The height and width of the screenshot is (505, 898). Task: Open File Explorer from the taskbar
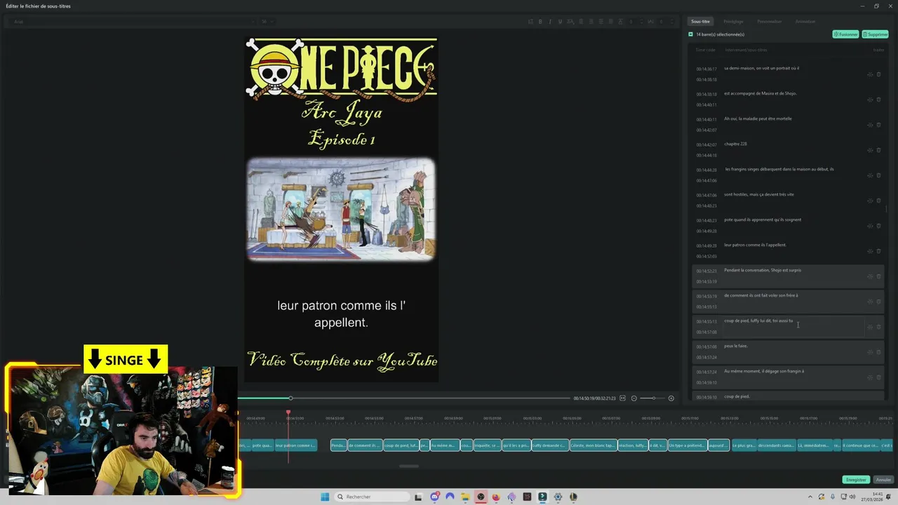465,497
